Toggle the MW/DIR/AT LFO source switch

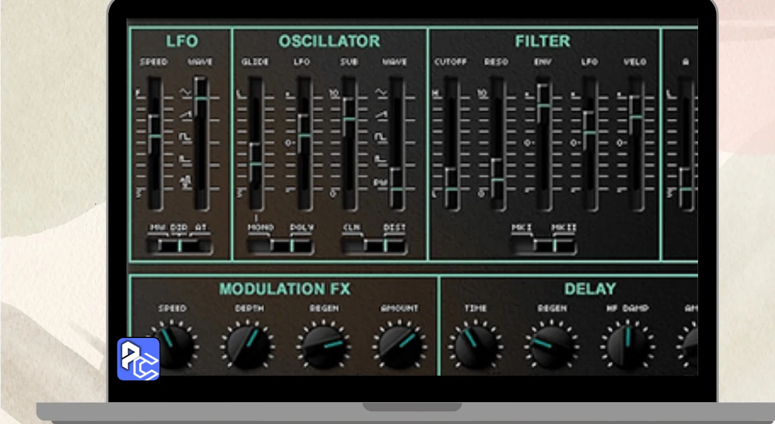(x=180, y=245)
